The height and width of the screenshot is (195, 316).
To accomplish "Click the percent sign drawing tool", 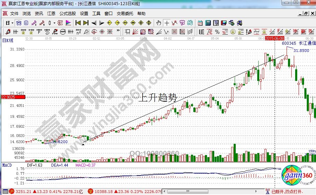I will (x=217, y=32).
